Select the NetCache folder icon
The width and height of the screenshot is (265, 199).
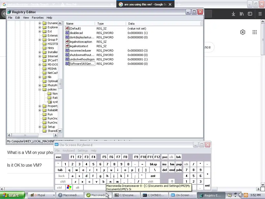click(45, 73)
